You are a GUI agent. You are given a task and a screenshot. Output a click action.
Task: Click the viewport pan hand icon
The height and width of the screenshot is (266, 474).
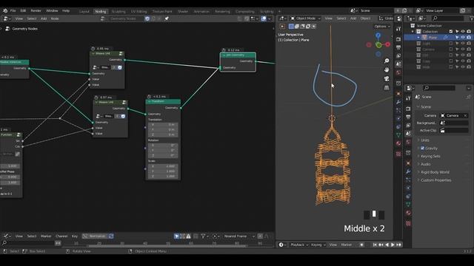tap(387, 69)
